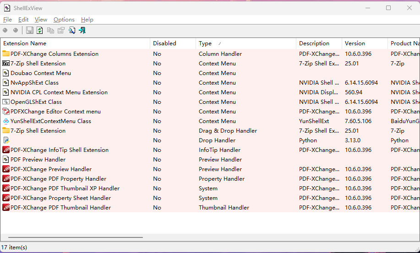Click the ShellExView app icon in title bar

(7, 8)
